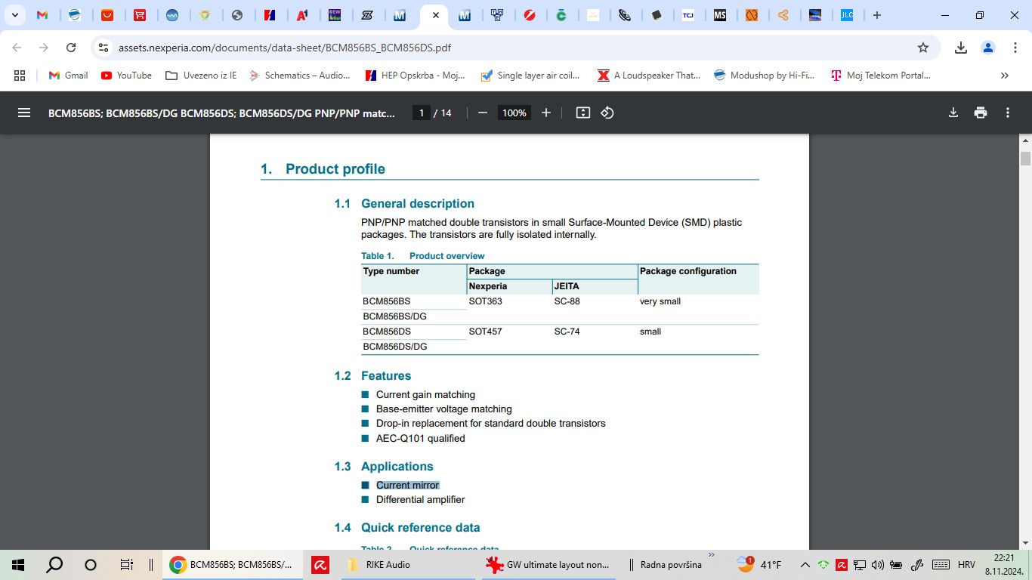Image resolution: width=1032 pixels, height=580 pixels.
Task: Edit the current page number field
Action: [x=422, y=113]
